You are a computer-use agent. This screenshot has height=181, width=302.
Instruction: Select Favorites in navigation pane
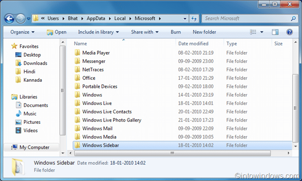29,46
